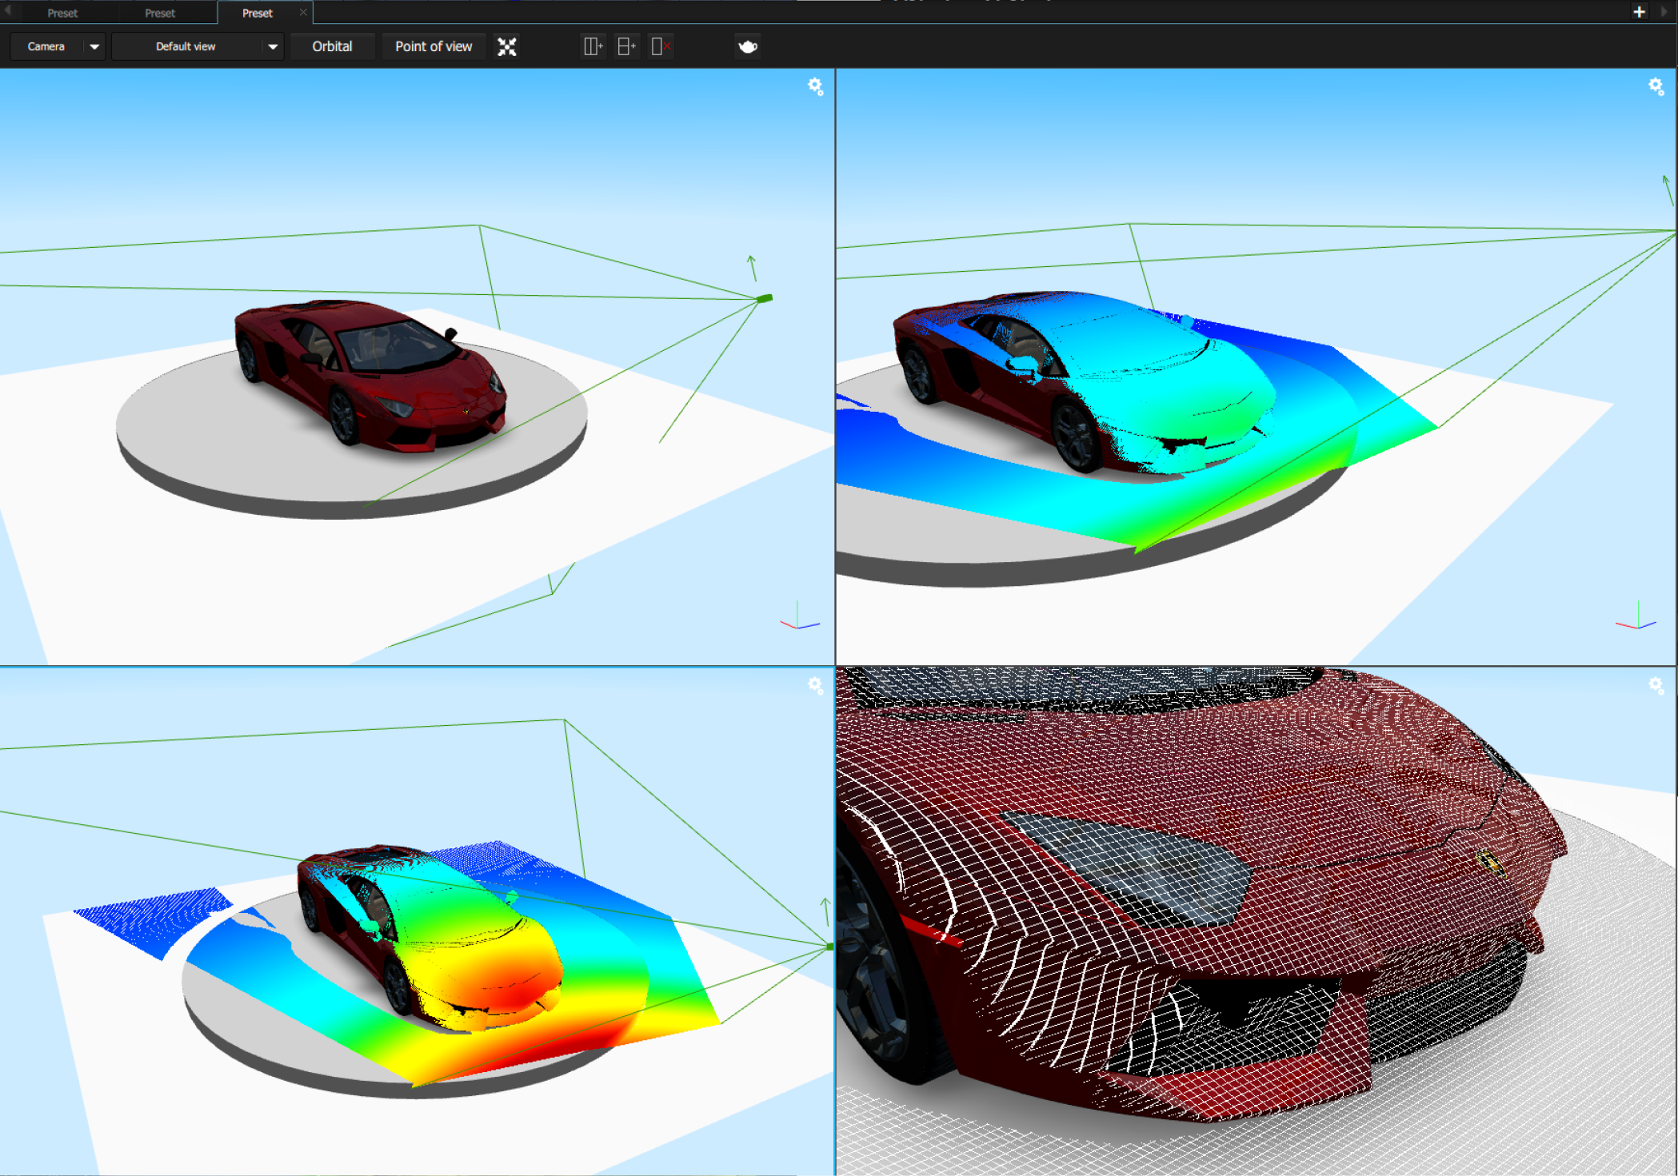
Task: Remove the current viewport
Action: [661, 47]
